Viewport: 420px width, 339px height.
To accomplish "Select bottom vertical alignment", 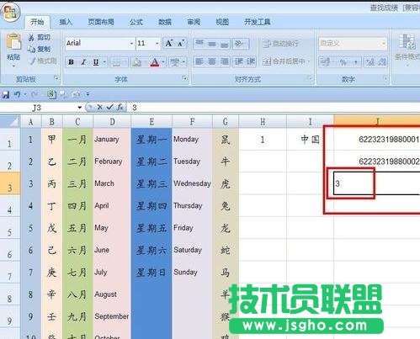I will [x=225, y=44].
